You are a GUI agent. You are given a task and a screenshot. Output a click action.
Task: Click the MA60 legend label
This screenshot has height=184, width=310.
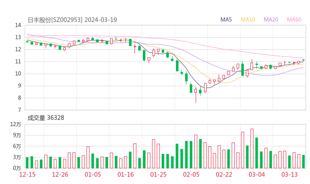pos(294,20)
